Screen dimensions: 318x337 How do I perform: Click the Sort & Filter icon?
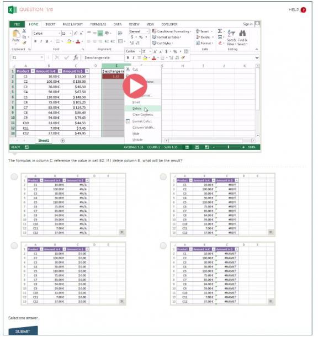231,33
